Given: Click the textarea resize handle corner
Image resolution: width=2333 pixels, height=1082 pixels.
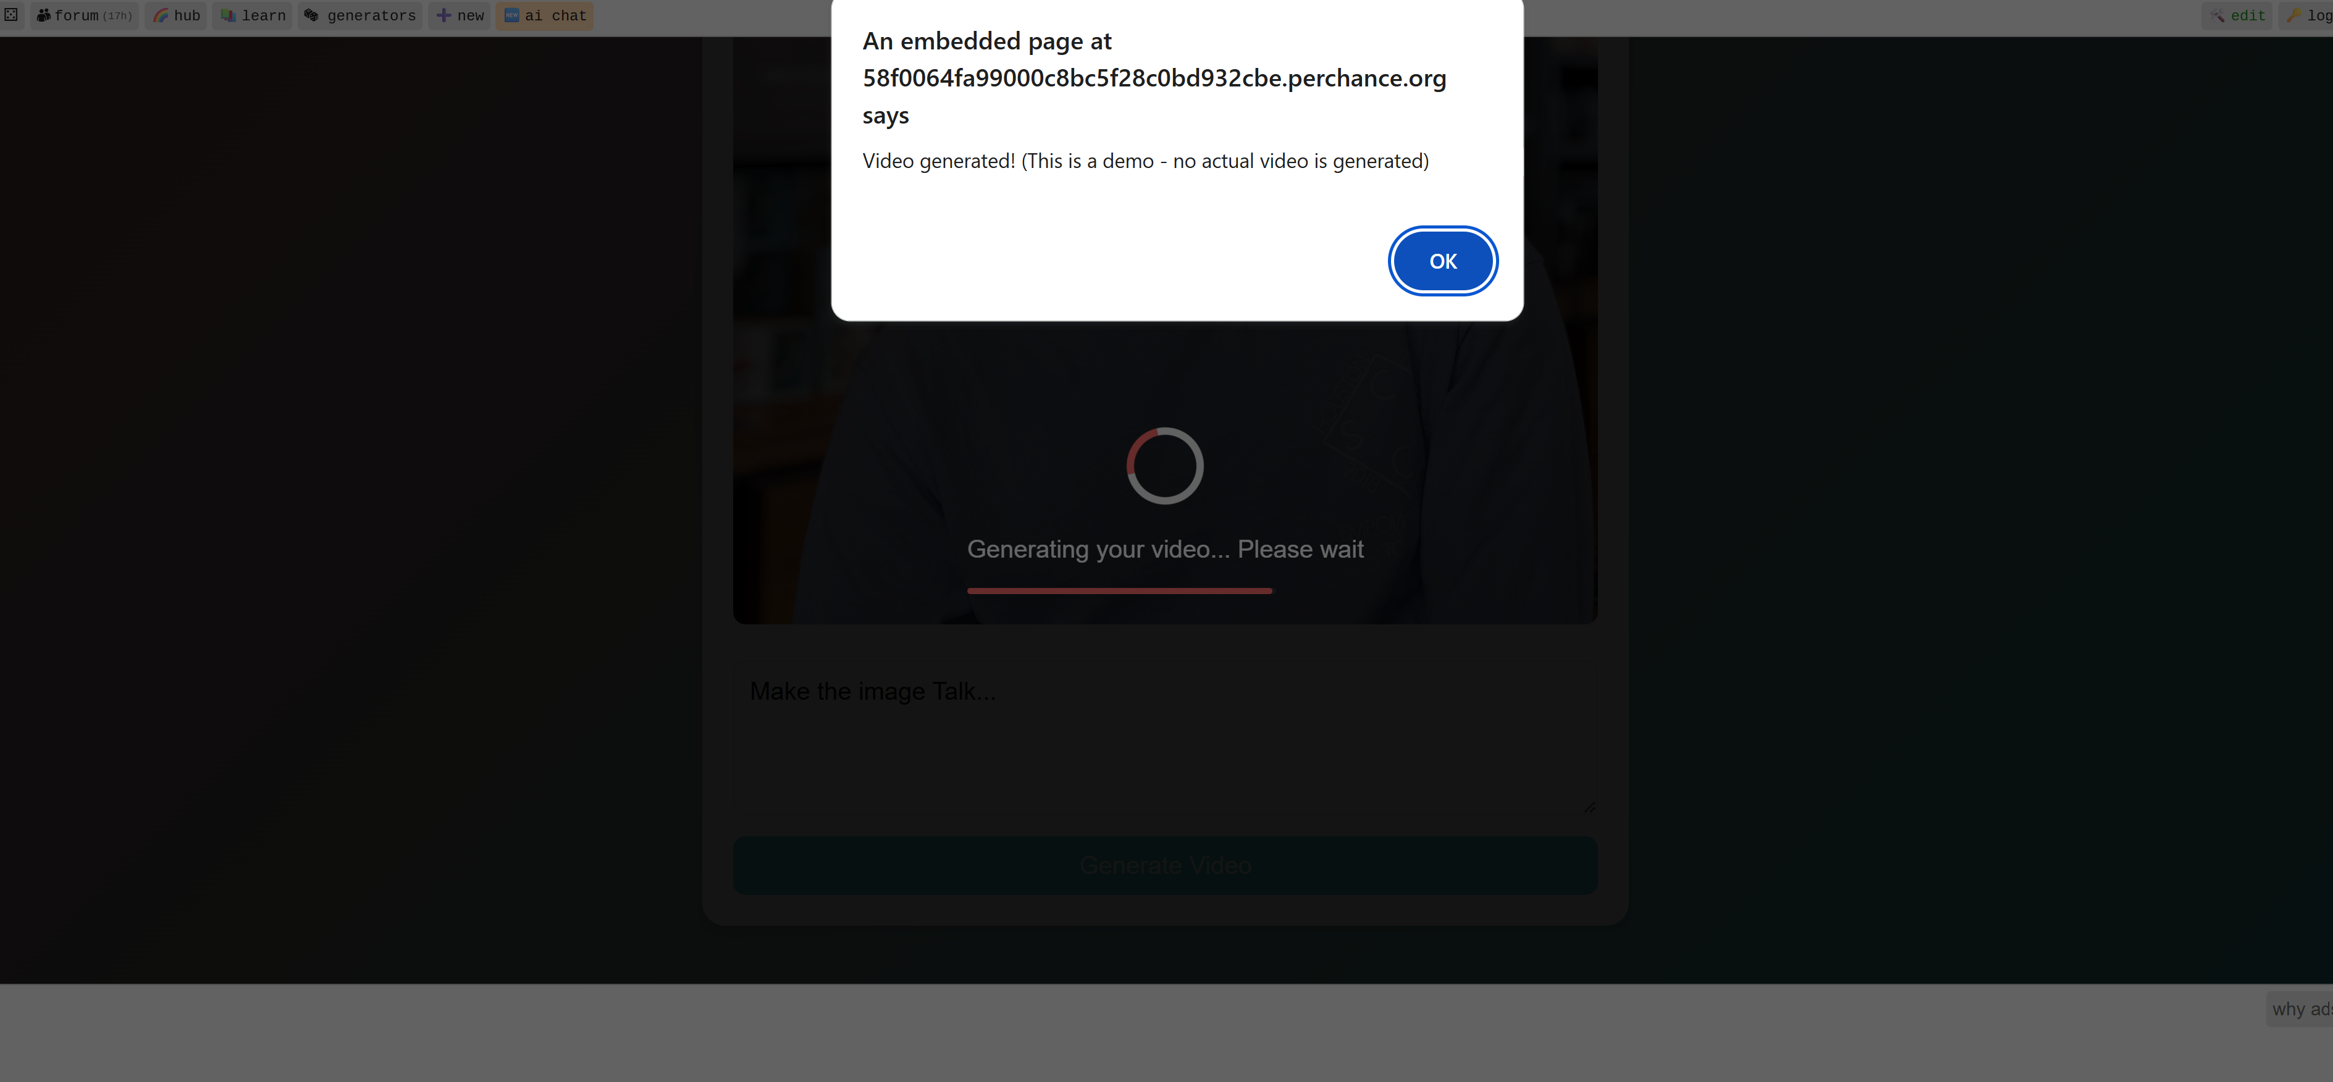Looking at the screenshot, I should (1589, 808).
